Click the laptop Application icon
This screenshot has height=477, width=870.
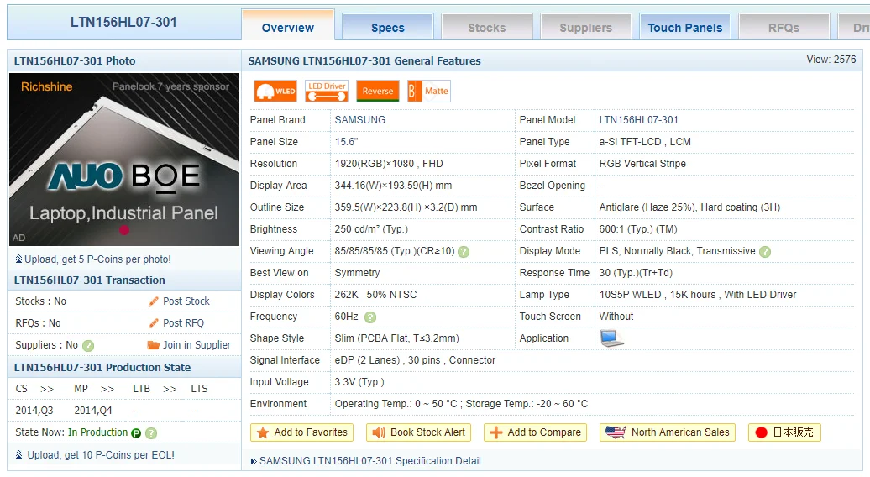611,338
